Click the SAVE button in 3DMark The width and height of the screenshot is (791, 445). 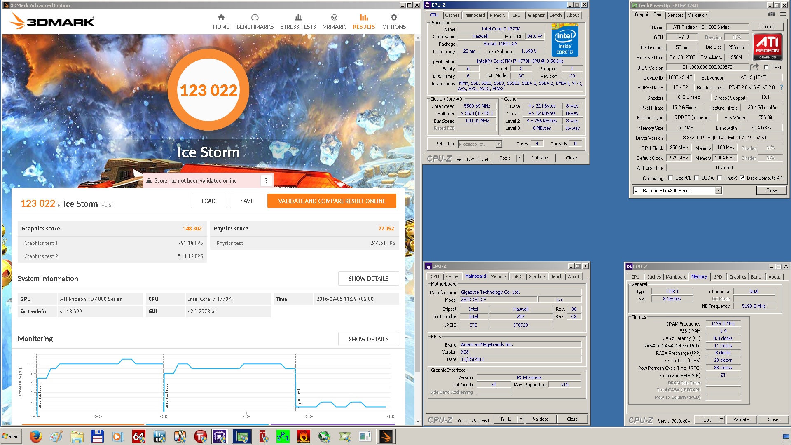(x=247, y=201)
